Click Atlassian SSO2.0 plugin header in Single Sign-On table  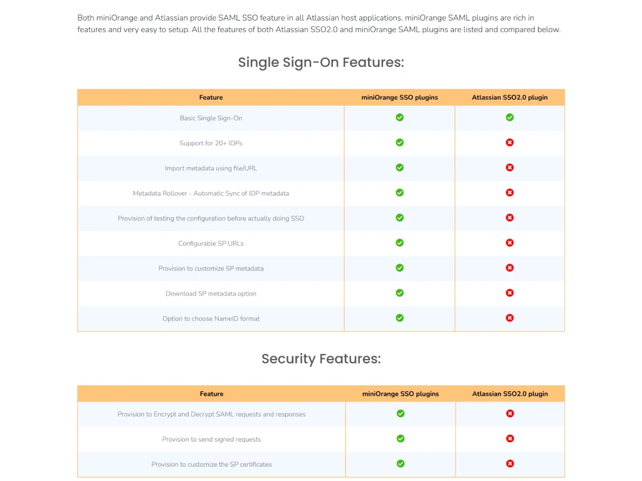click(509, 97)
